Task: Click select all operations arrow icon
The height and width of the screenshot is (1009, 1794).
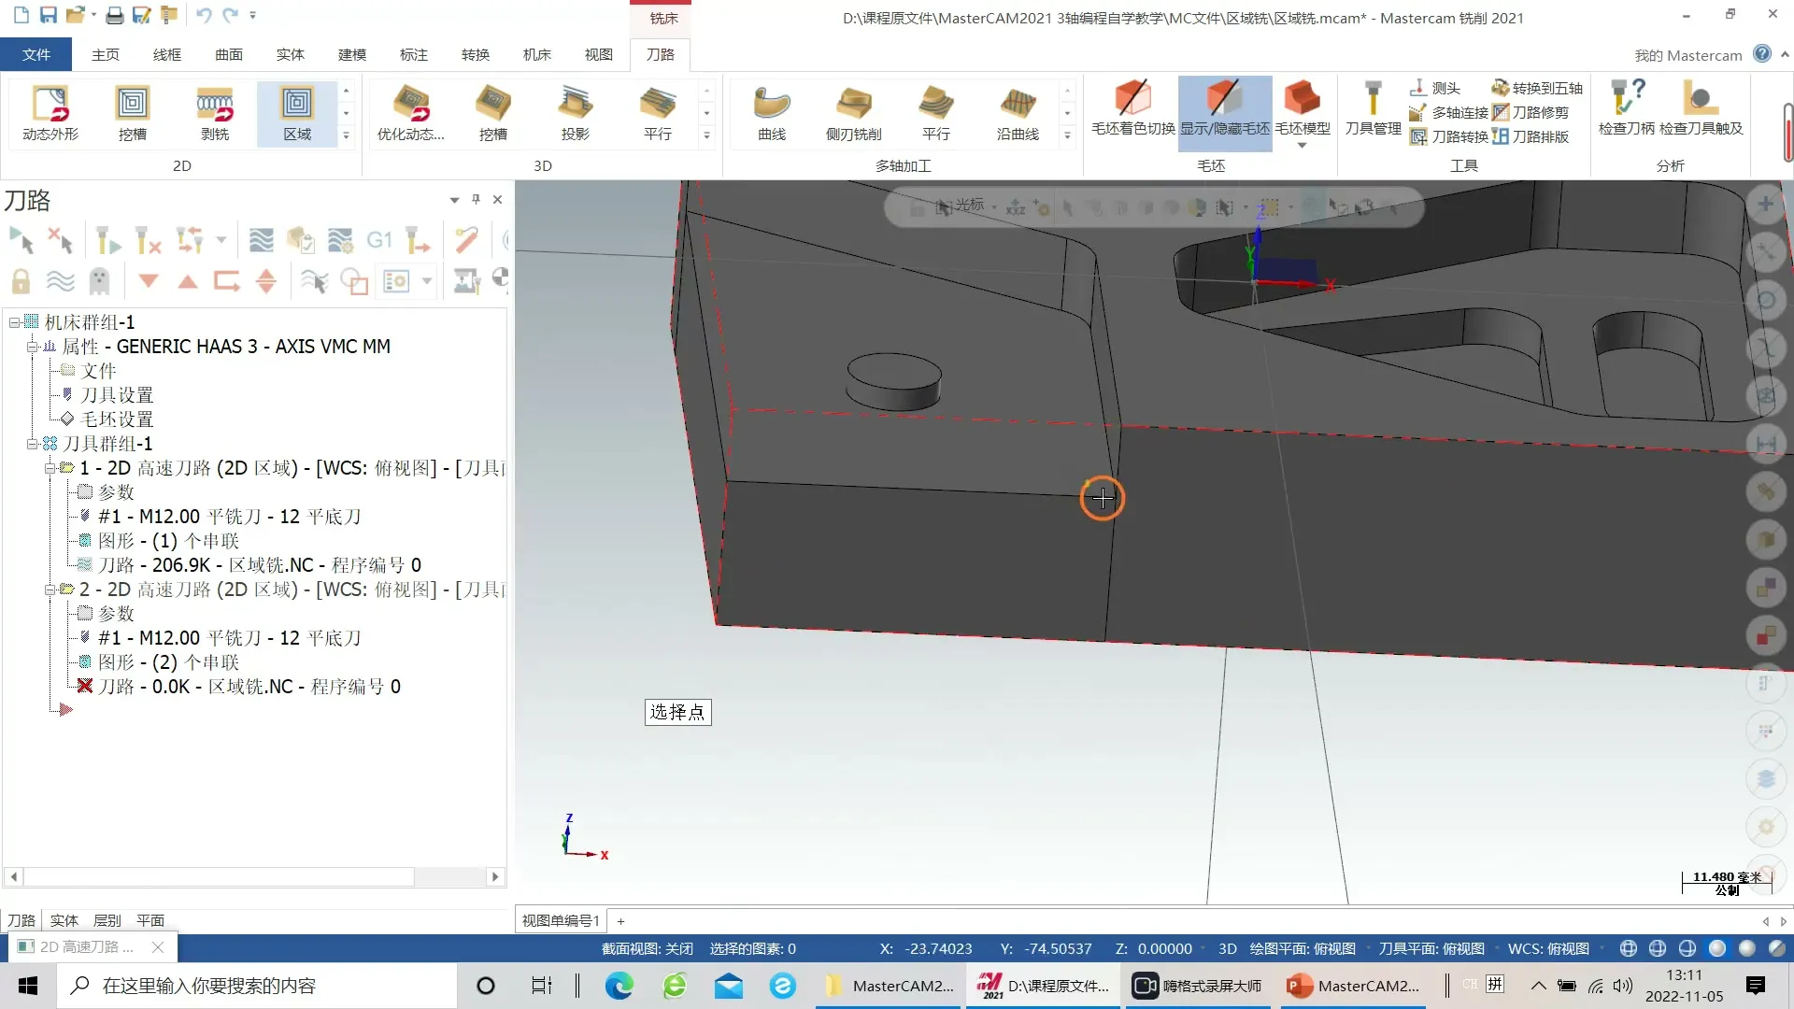Action: coord(21,241)
